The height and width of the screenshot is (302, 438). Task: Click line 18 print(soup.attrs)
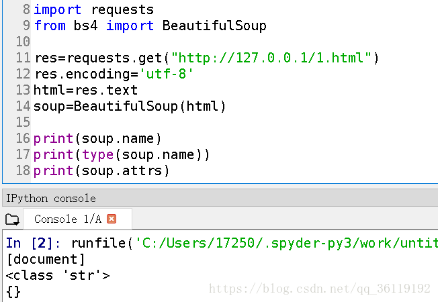point(101,171)
